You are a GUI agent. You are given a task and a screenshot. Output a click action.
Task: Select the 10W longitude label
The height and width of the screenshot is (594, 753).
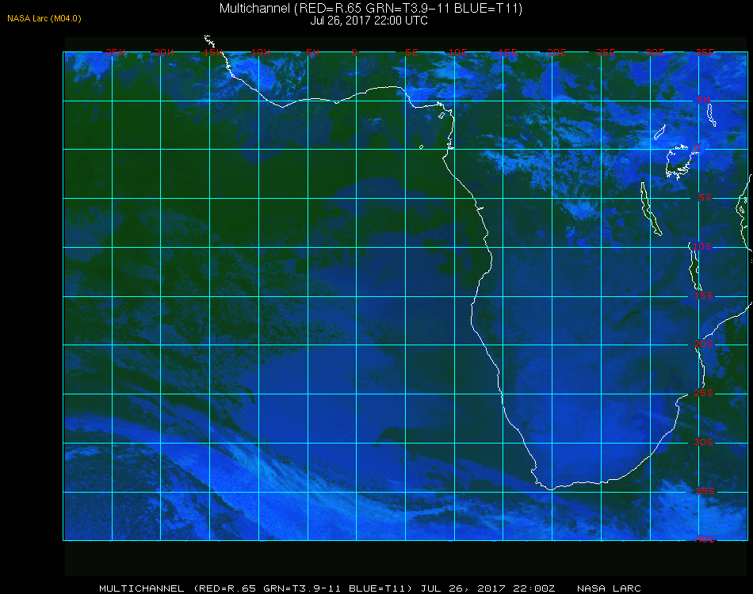(x=261, y=52)
